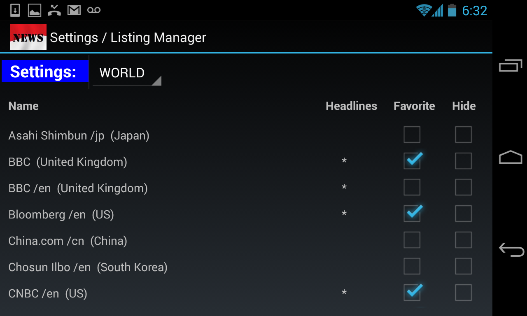Tap the NEWS app logo icon
The height and width of the screenshot is (316, 527).
28,37
